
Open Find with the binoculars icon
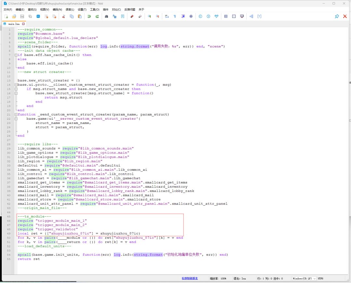click(x=106, y=16)
